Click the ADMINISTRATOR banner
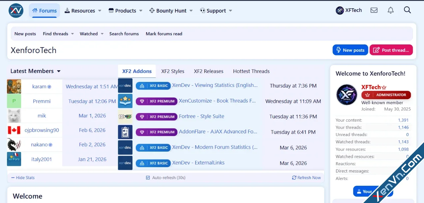 click(386, 95)
